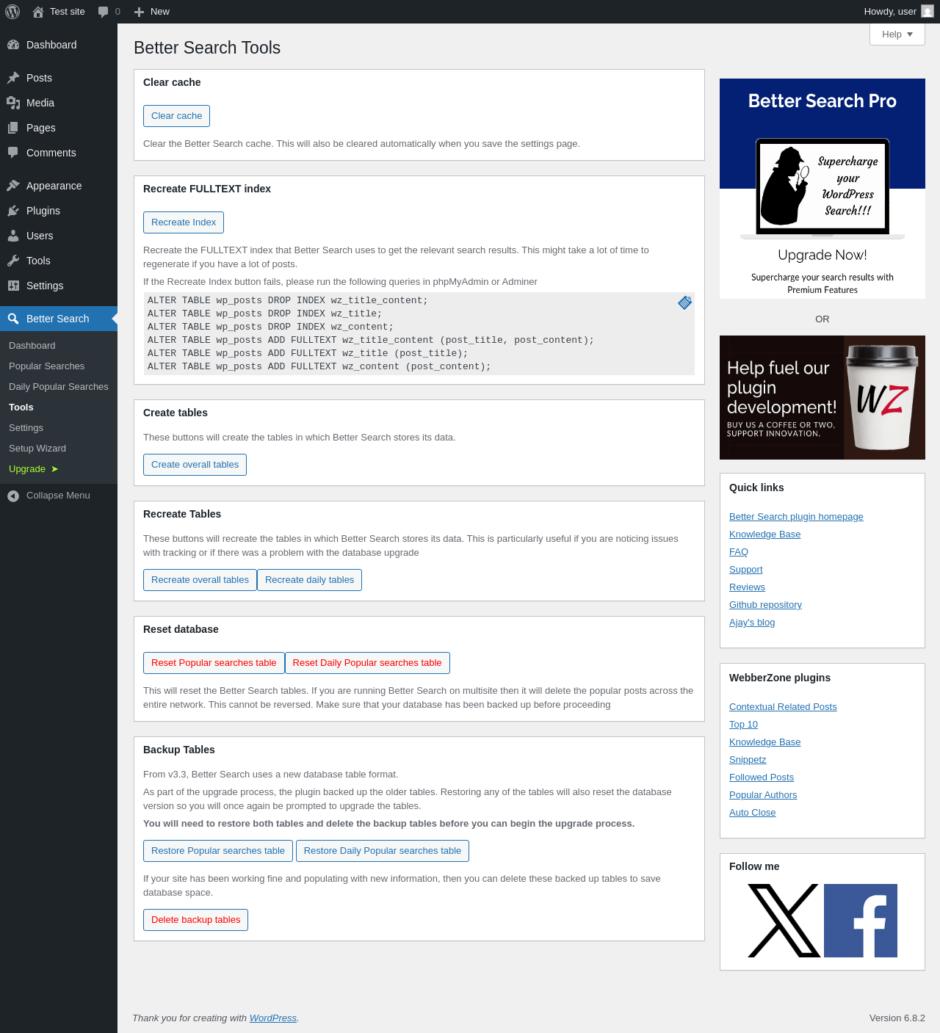Viewport: 940px width, 1033px height.
Task: Open the Support quick link
Action: [745, 570]
